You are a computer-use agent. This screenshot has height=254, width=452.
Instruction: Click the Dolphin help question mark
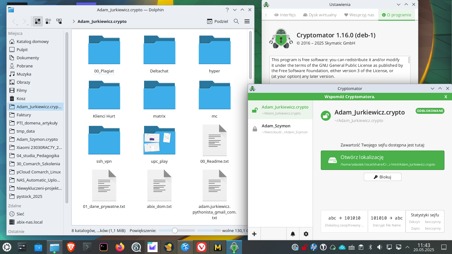point(227,10)
